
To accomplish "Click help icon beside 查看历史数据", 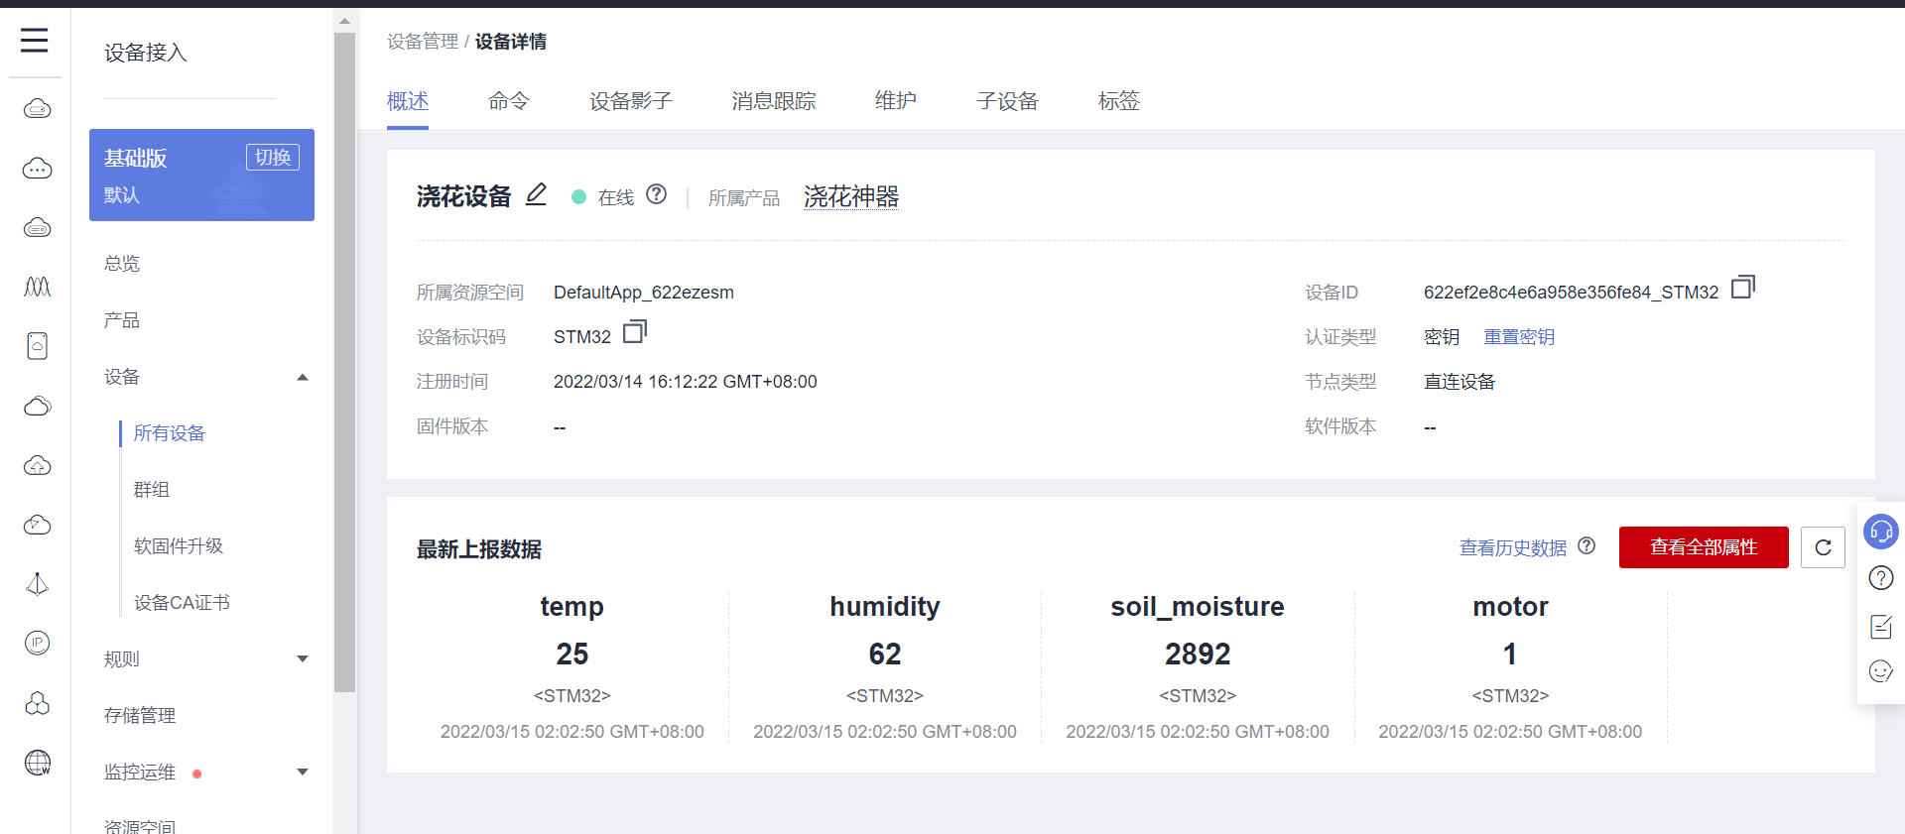I will pyautogui.click(x=1587, y=545).
